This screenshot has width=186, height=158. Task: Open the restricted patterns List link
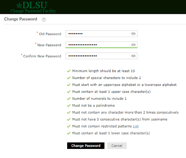coord(136,126)
